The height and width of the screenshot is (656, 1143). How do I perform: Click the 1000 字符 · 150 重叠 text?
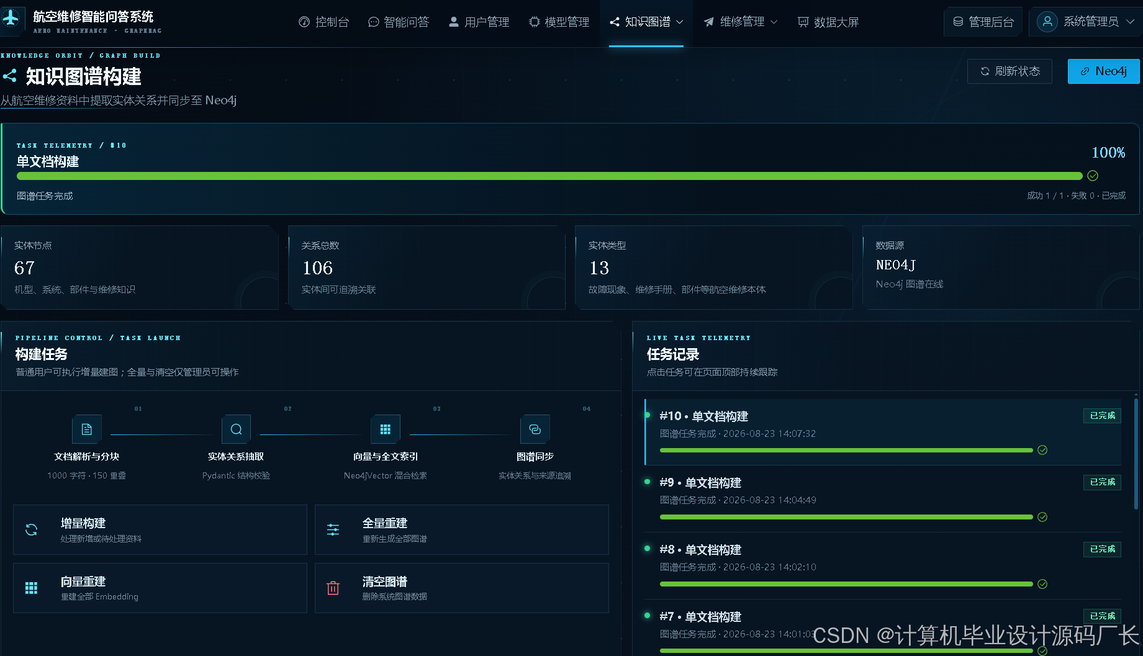[86, 476]
